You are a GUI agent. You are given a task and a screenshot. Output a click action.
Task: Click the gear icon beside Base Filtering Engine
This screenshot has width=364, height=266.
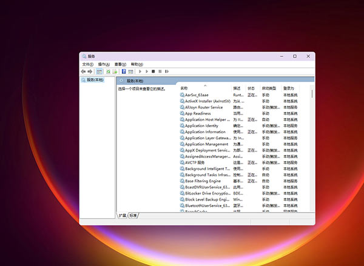(182, 181)
